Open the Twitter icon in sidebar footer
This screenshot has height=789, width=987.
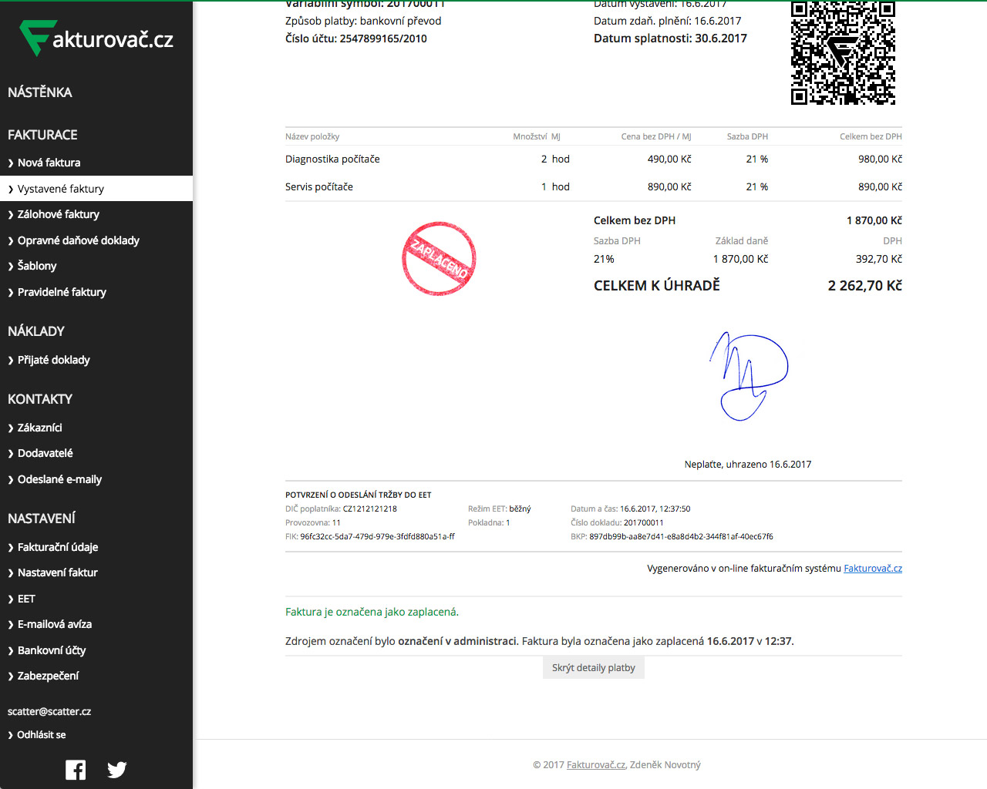pos(116,769)
